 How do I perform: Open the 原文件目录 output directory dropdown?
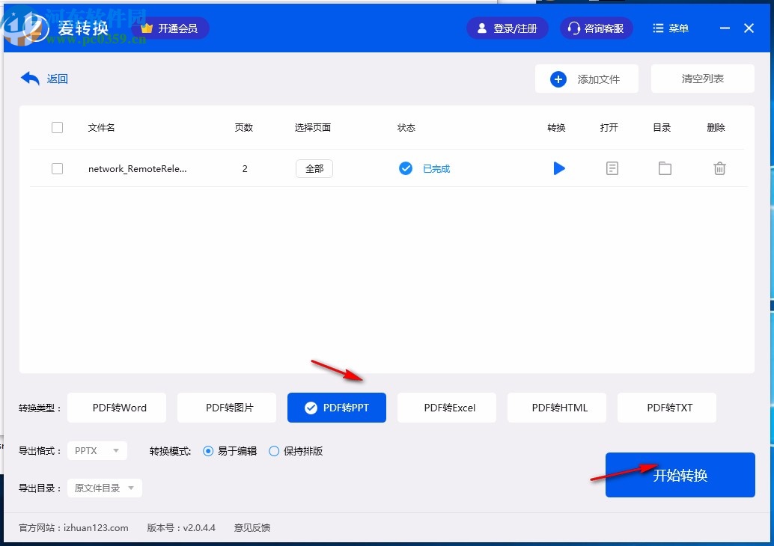click(104, 488)
